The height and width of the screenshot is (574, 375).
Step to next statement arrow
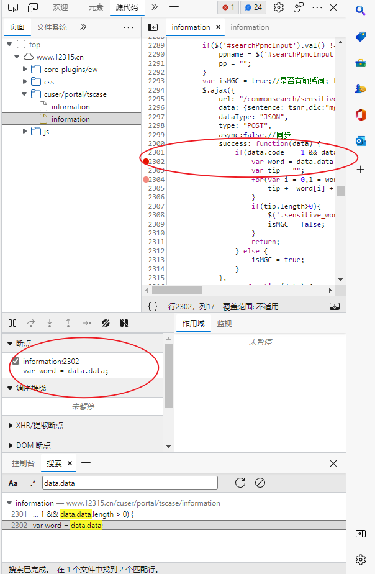coord(87,323)
